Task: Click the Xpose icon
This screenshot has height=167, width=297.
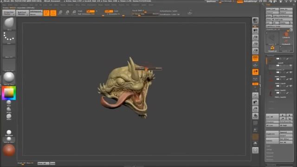Action: 255,150
